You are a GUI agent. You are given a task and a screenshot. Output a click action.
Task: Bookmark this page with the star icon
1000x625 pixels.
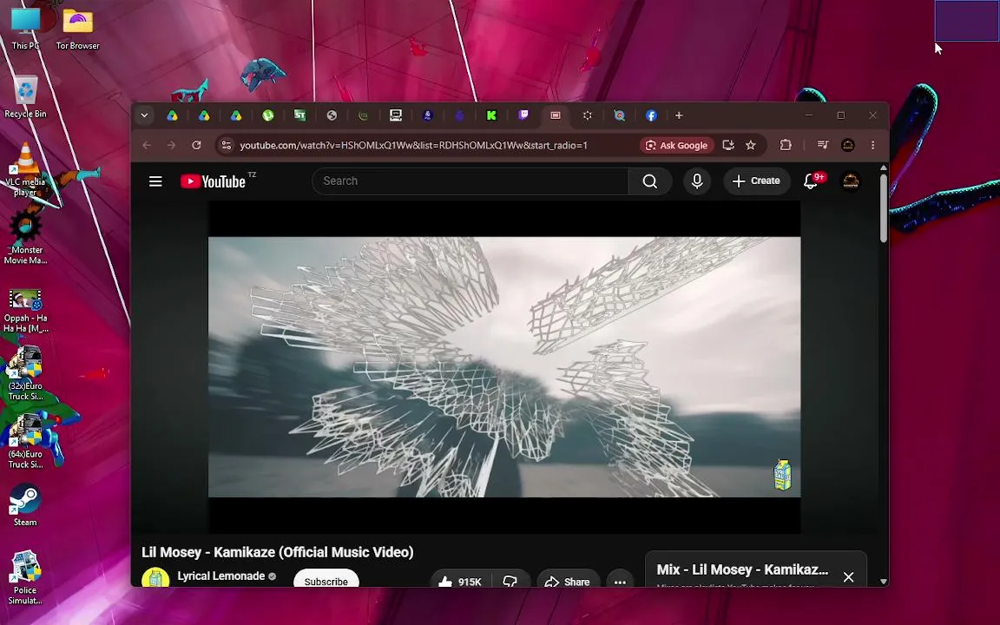751,146
